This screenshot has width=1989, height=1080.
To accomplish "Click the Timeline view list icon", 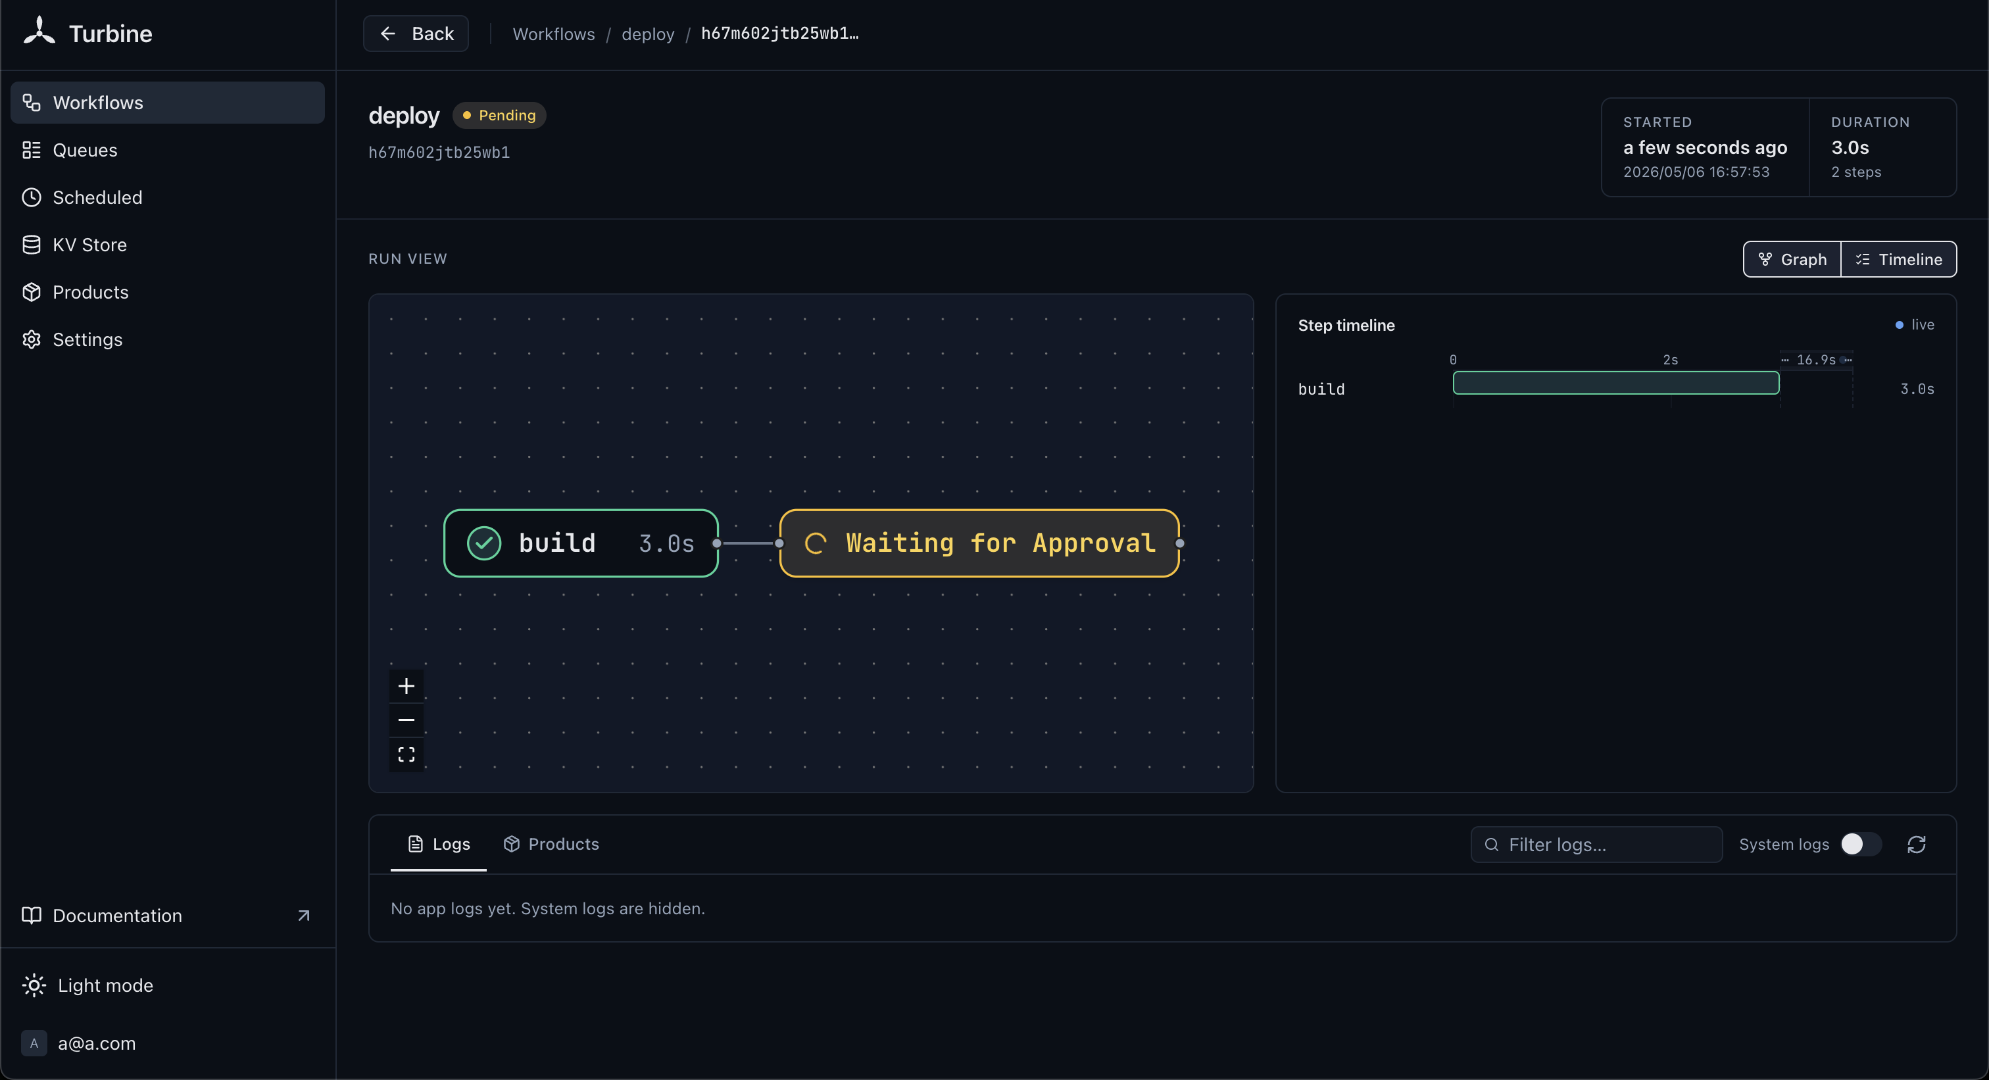I will pos(1862,259).
